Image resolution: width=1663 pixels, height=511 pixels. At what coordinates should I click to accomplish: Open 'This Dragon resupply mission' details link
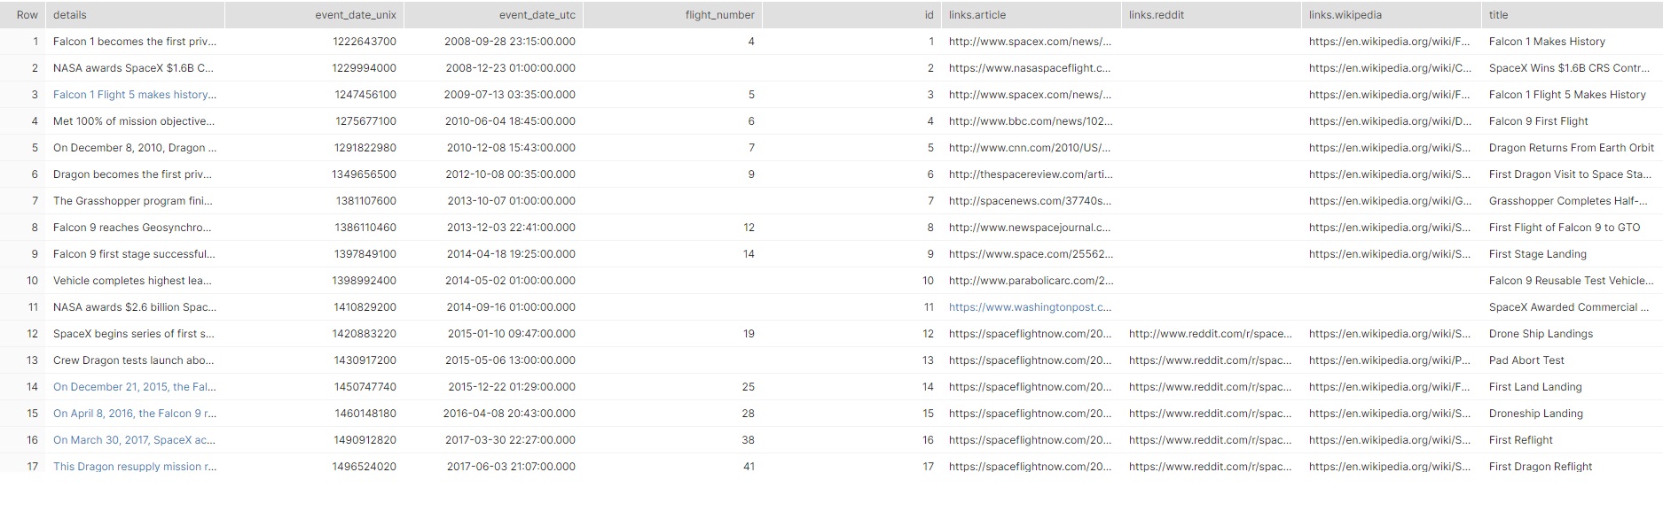[134, 467]
